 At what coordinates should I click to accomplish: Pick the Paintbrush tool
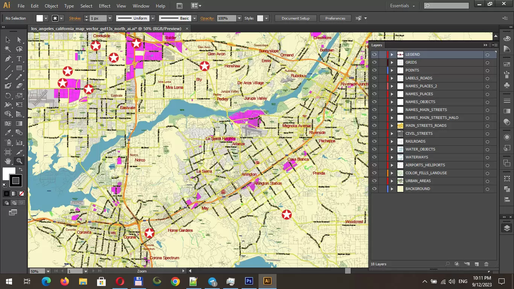(x=8, y=77)
